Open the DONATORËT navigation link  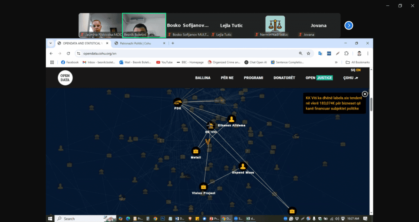(x=284, y=78)
